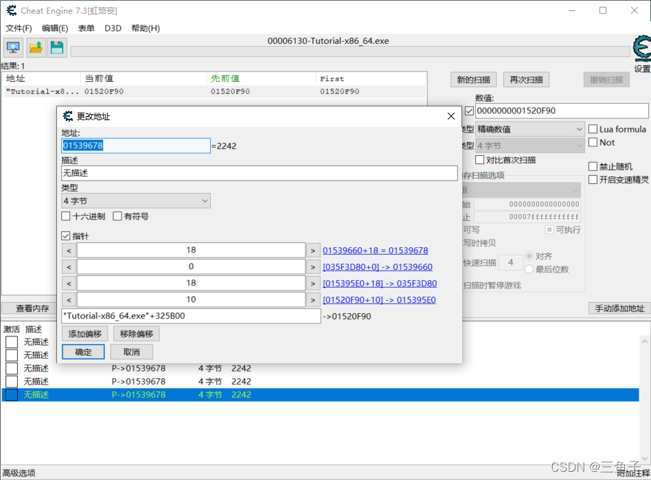Screen dimensions: 651x480
Task: Decrease the third-row offset 18 with left arrow
Action: pyautogui.click(x=69, y=283)
